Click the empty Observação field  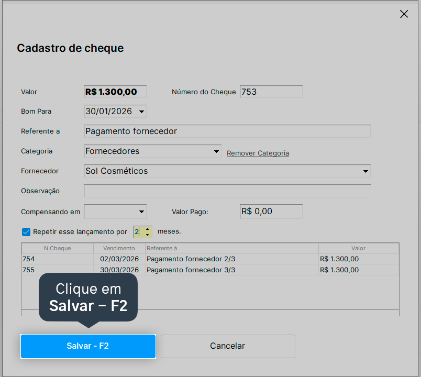point(227,191)
